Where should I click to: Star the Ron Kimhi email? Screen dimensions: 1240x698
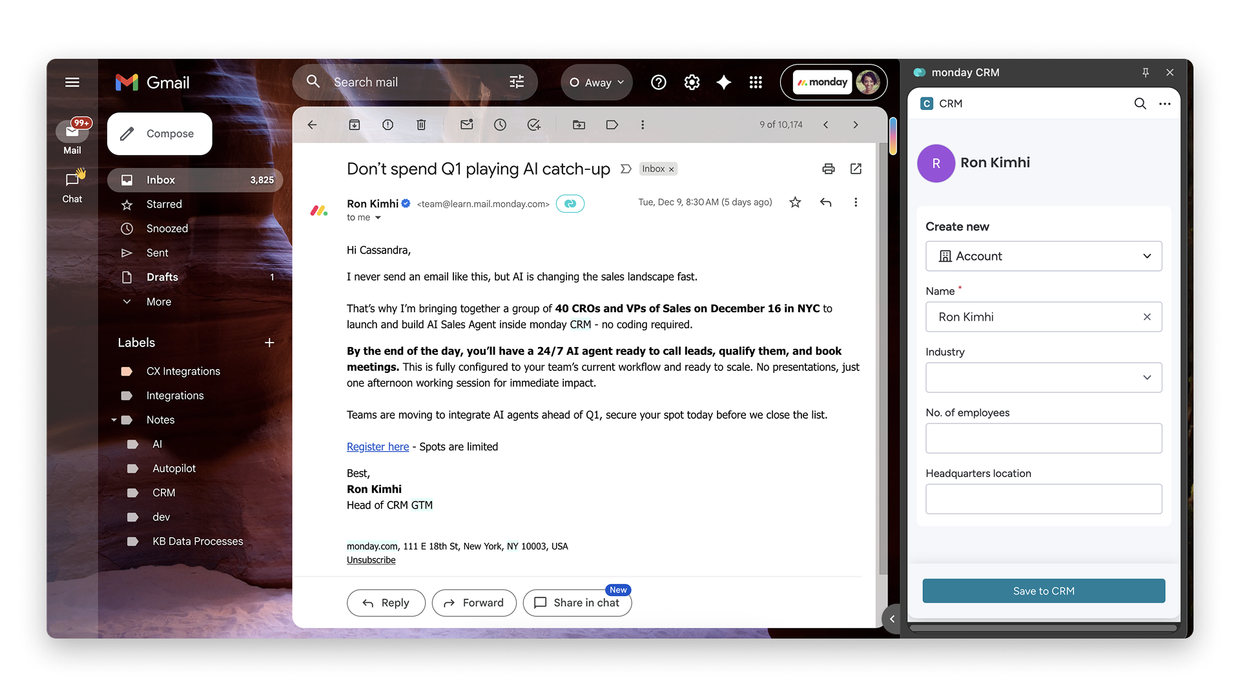(x=795, y=202)
